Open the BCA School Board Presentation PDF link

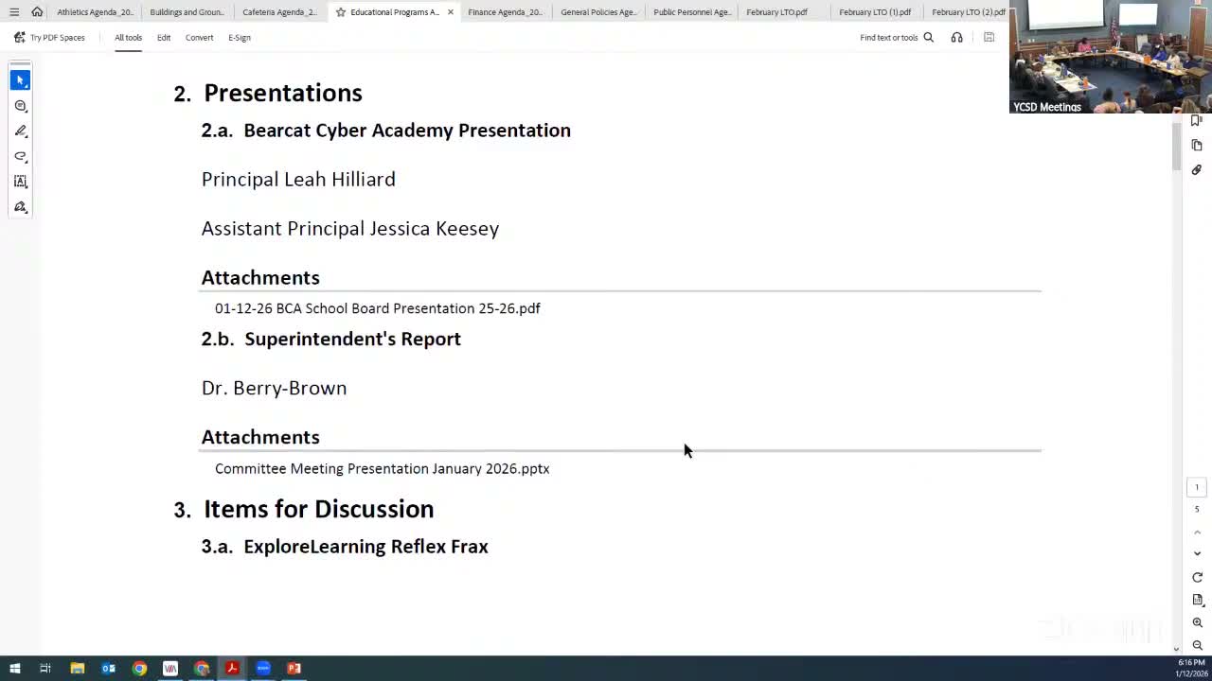click(x=377, y=307)
